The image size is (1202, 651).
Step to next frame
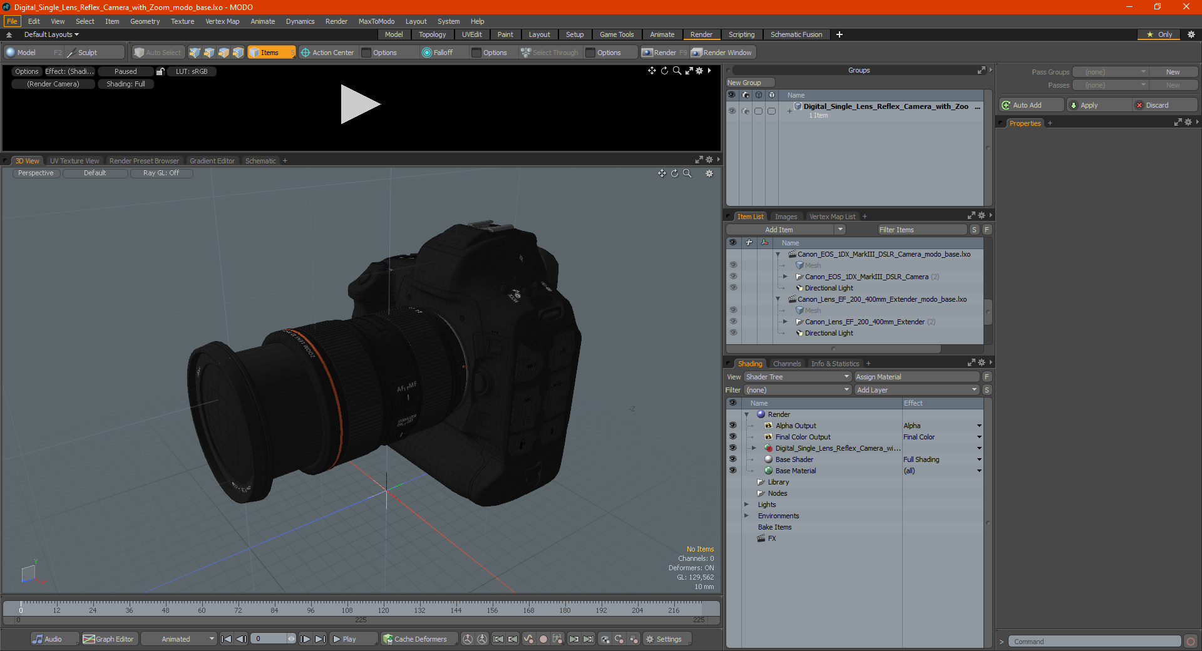point(305,639)
